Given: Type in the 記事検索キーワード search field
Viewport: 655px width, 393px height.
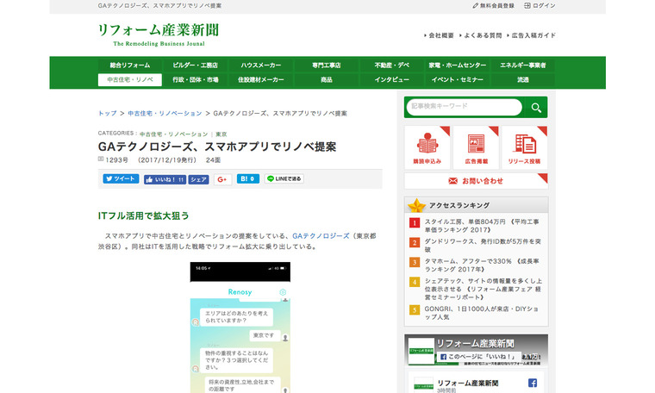Looking at the screenshot, I should click(x=464, y=108).
